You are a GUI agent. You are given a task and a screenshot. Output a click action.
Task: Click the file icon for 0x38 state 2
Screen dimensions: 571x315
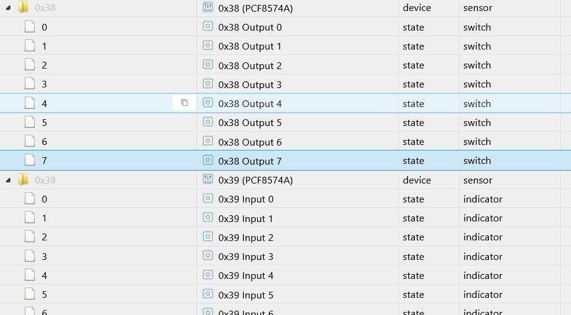tap(29, 65)
